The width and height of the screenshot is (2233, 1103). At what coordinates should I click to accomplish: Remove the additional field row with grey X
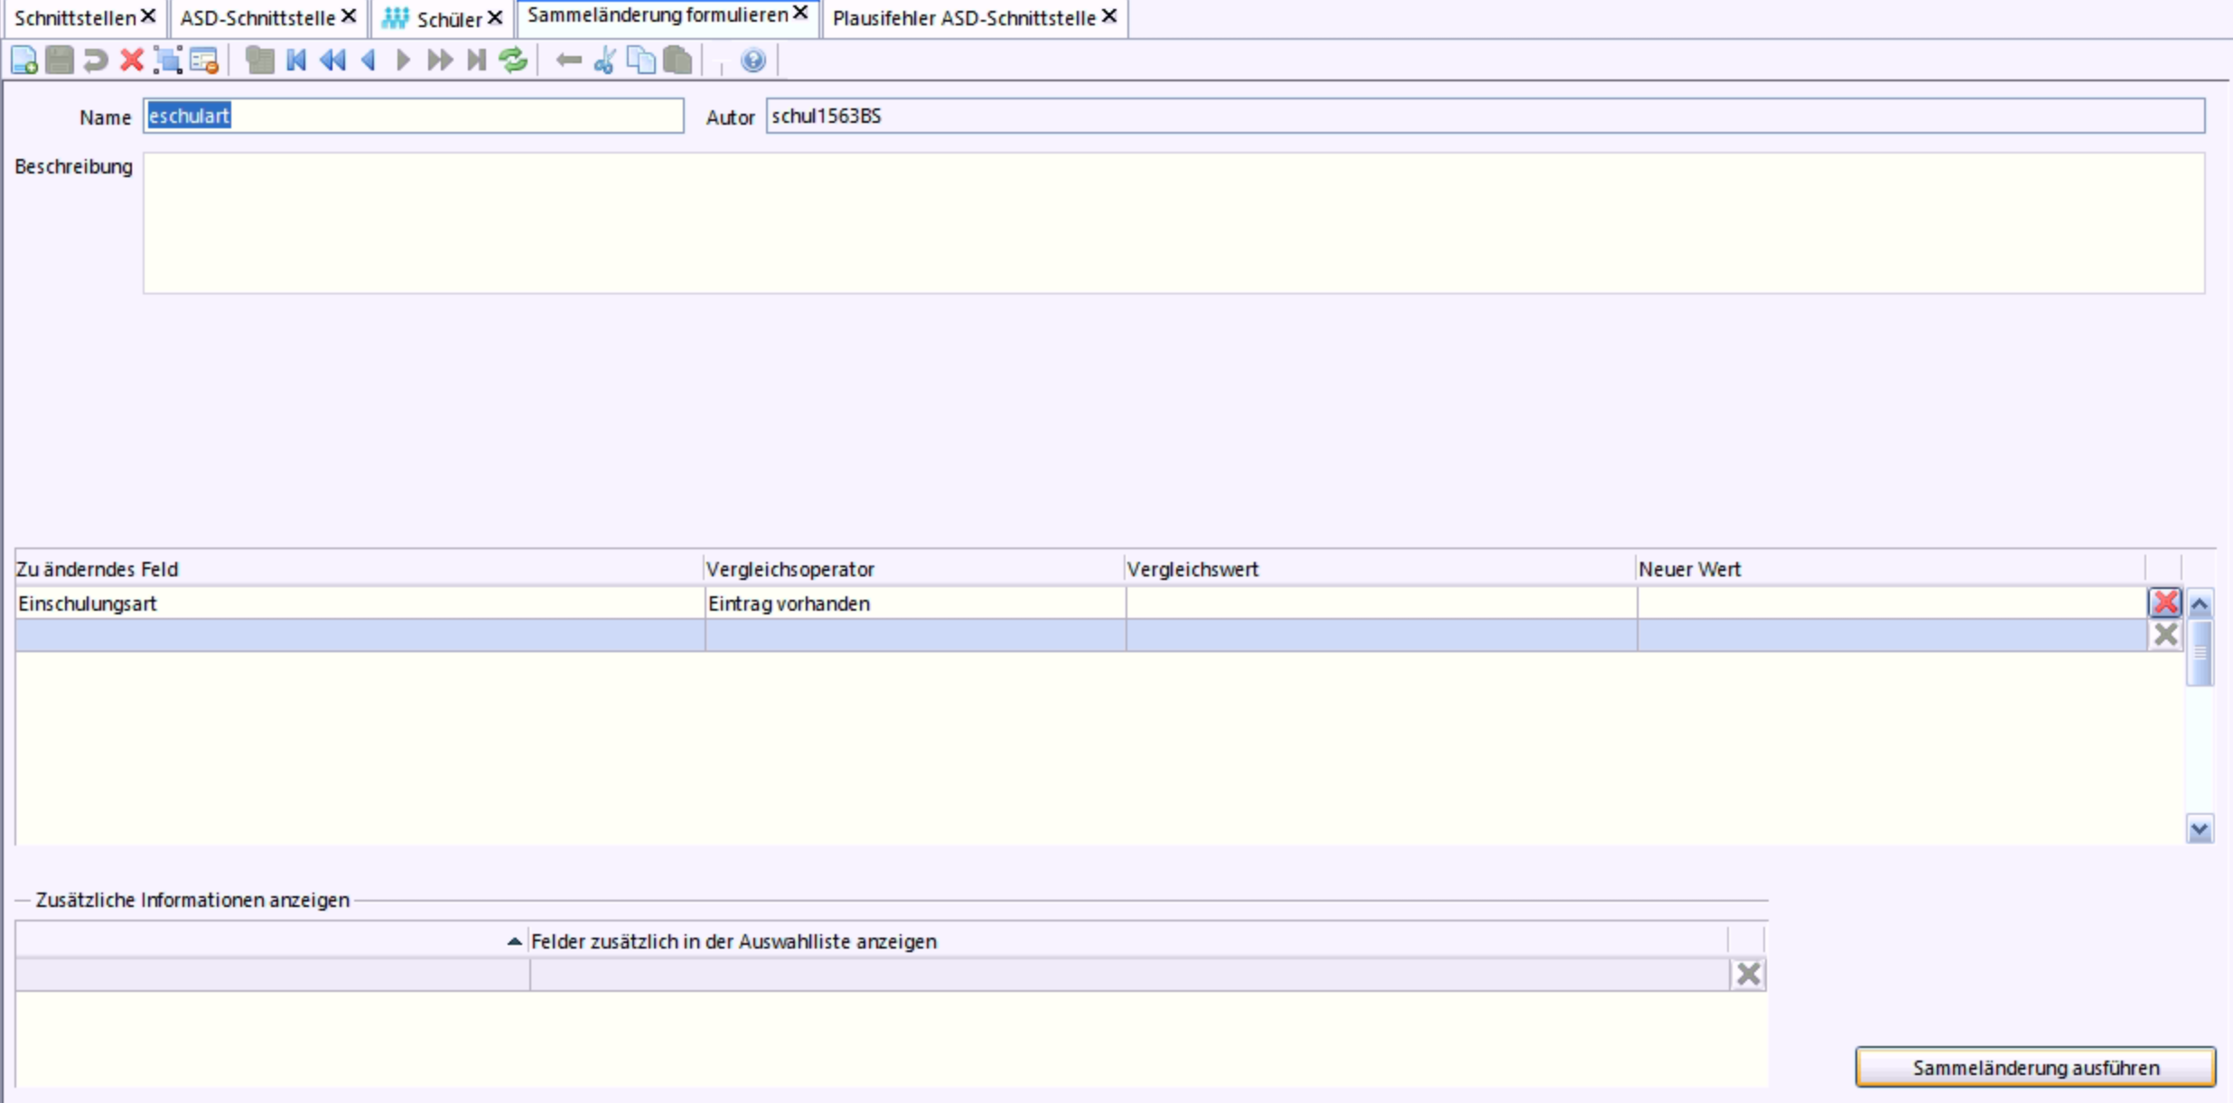click(x=1749, y=974)
